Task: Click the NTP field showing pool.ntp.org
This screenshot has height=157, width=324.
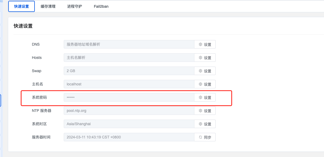Action: coord(129,111)
